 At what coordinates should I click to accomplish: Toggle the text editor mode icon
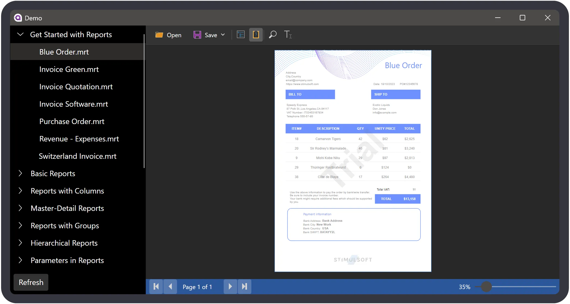288,34
